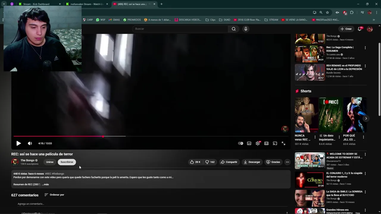The image size is (381, 214).
Task: Advance Shorts shelf with next arrow
Action: tap(366, 118)
